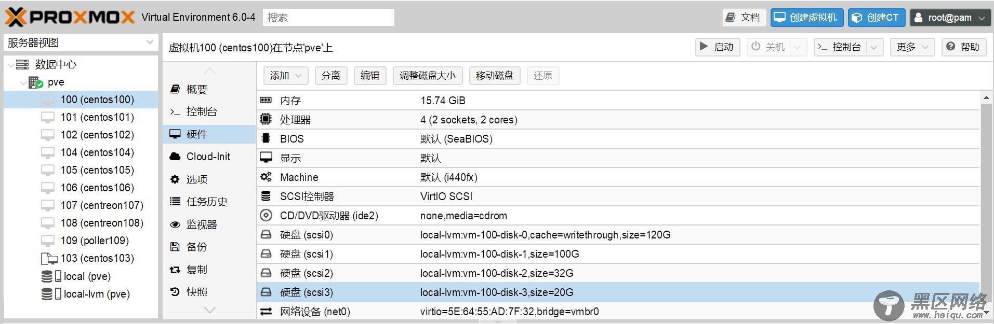Open the Cloud-Init tab

(209, 157)
